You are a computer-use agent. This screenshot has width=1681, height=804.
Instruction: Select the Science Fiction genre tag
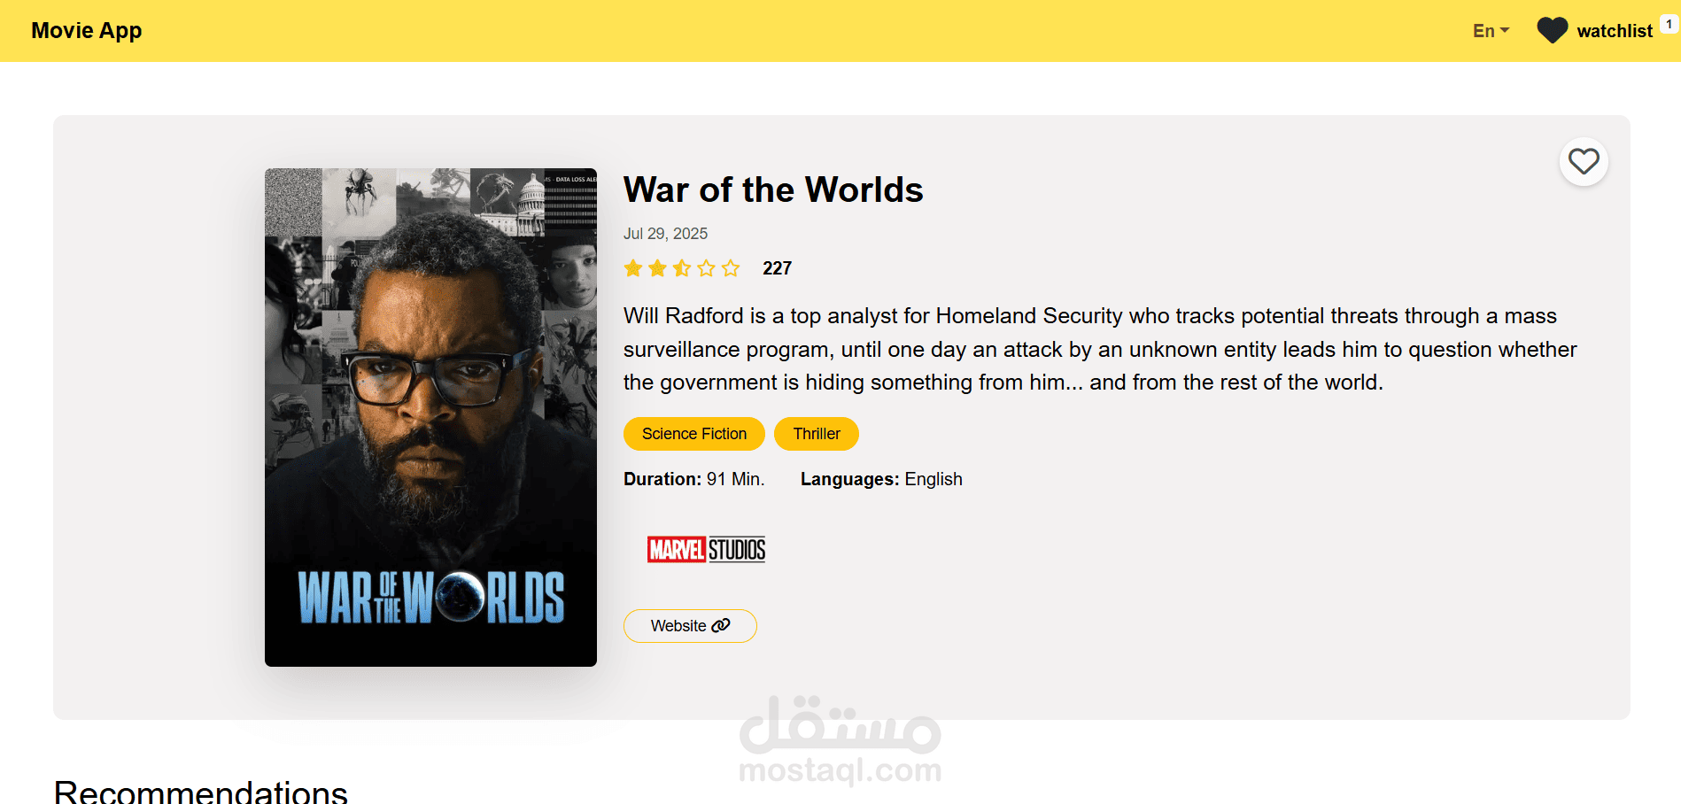(x=694, y=434)
